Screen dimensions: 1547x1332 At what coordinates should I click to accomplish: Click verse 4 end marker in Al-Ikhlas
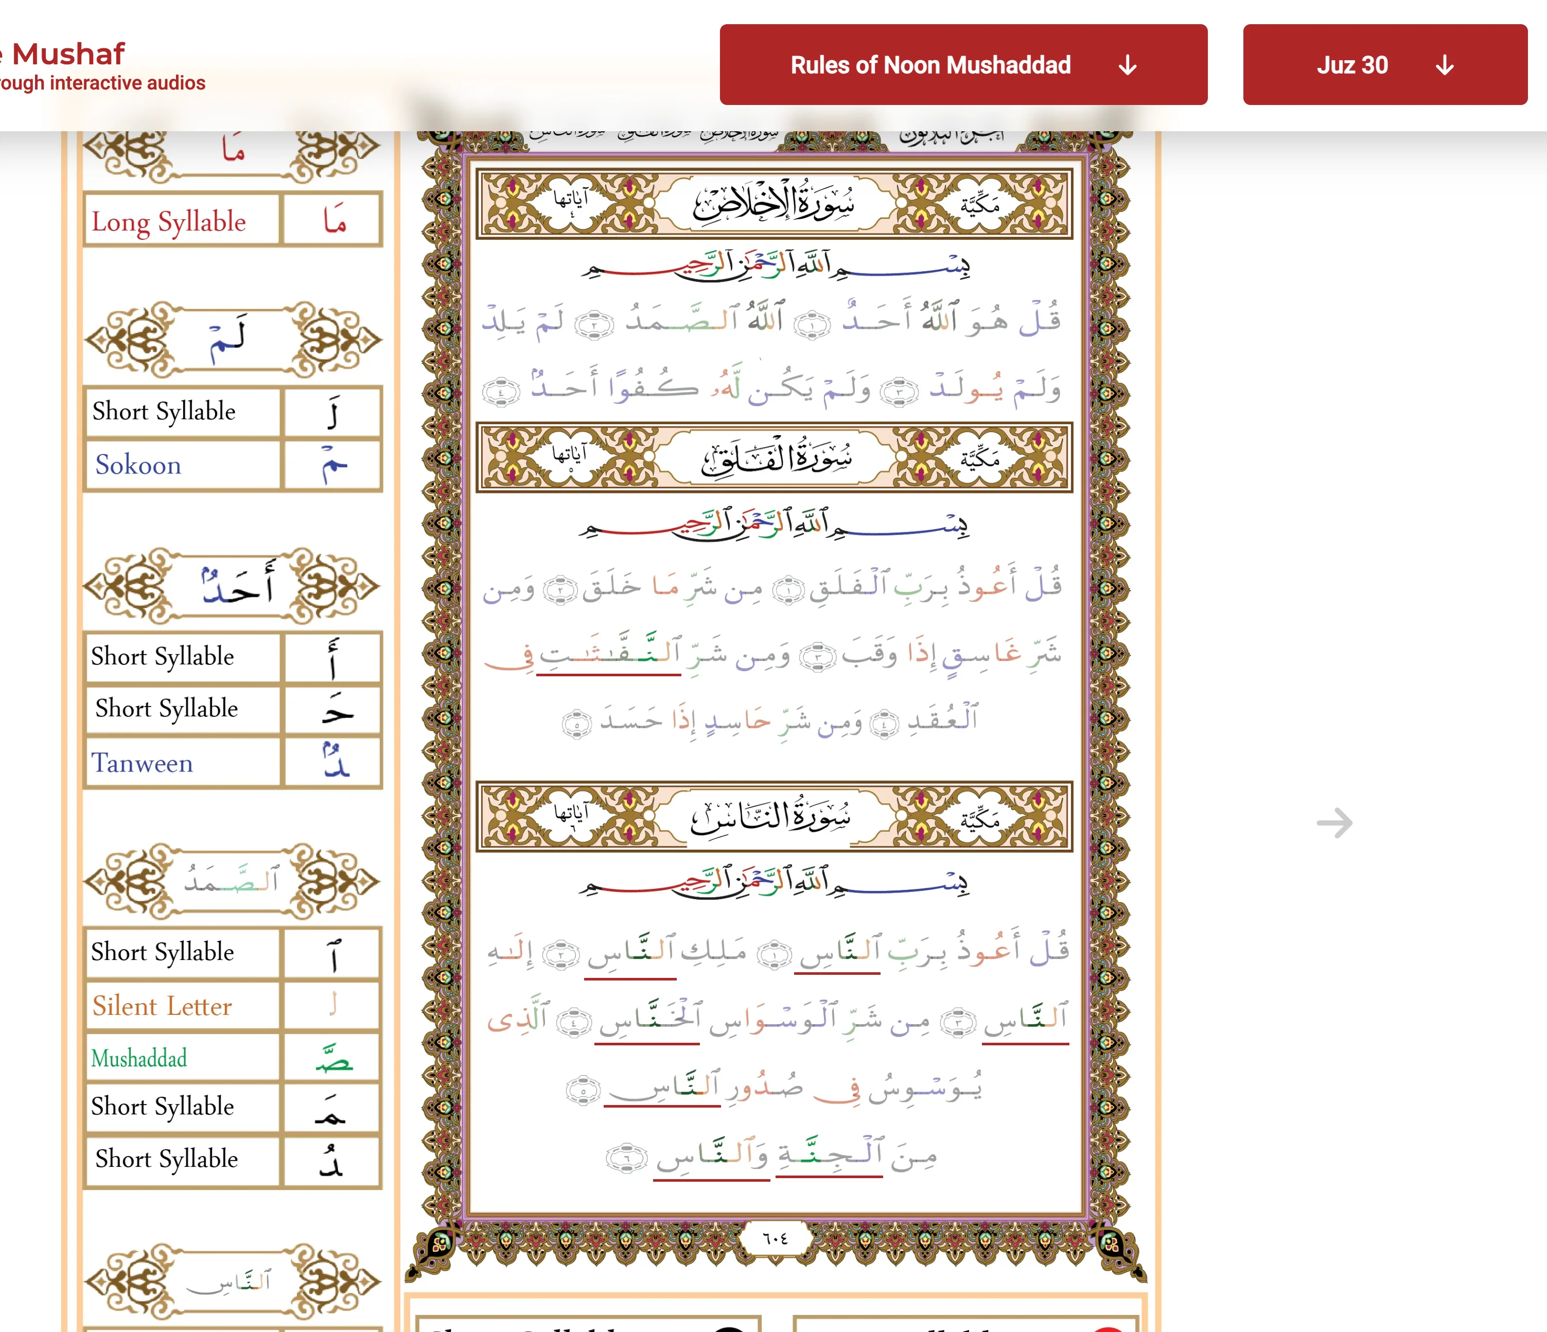point(500,391)
